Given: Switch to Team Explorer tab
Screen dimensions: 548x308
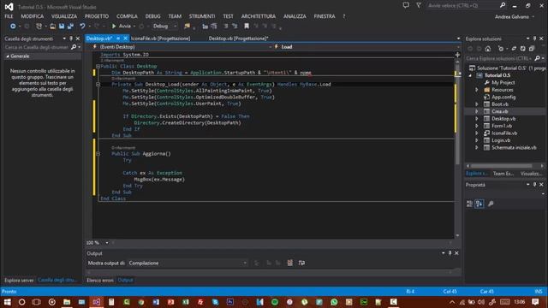Looking at the screenshot, I should pos(503,174).
